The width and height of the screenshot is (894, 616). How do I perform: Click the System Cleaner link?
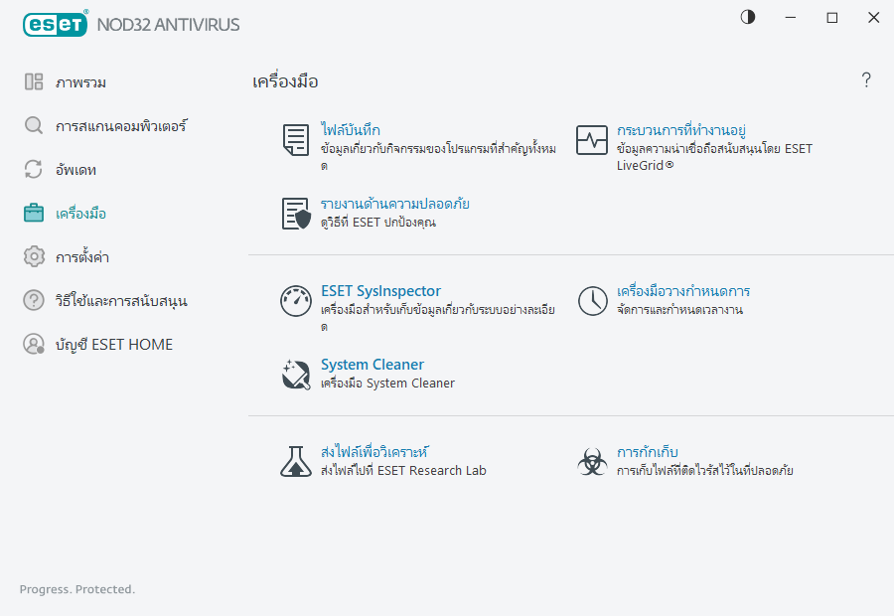372,365
